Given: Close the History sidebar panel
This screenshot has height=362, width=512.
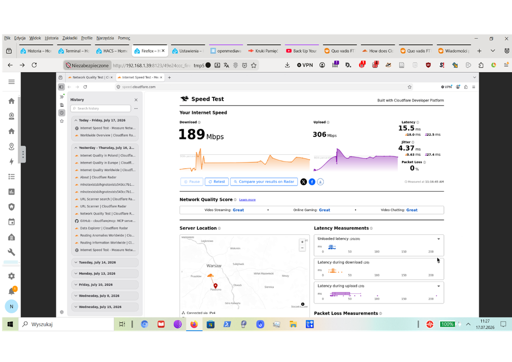Looking at the screenshot, I should (x=136, y=99).
